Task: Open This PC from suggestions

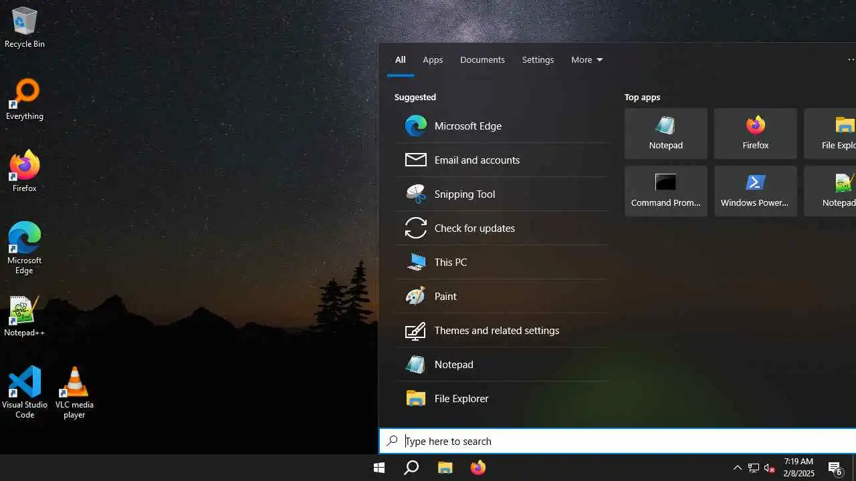Action: 502,262
